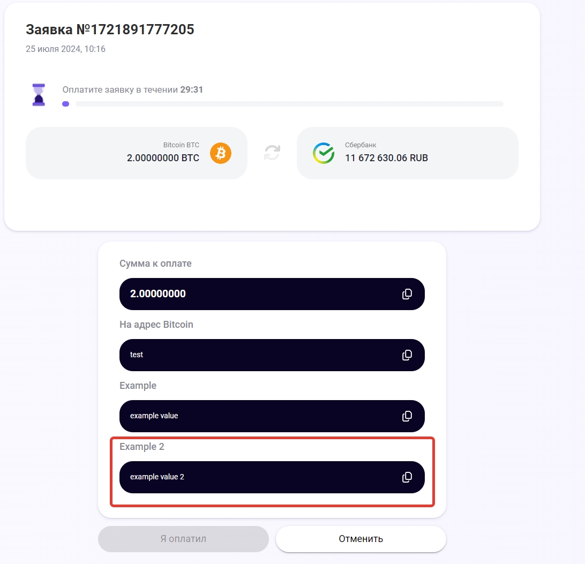
Task: Click the purple hourglass timer icon
Action: click(x=39, y=95)
